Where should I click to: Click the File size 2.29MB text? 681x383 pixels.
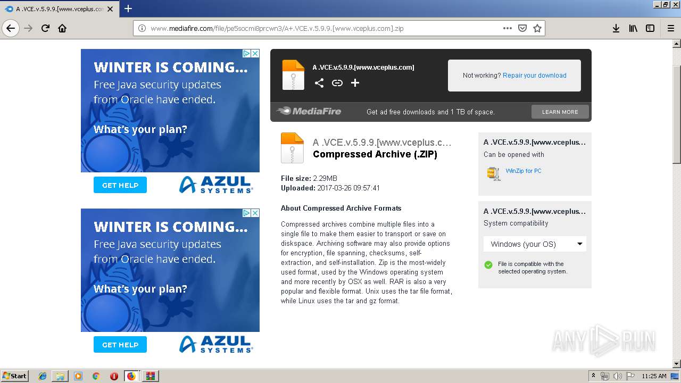(309, 178)
